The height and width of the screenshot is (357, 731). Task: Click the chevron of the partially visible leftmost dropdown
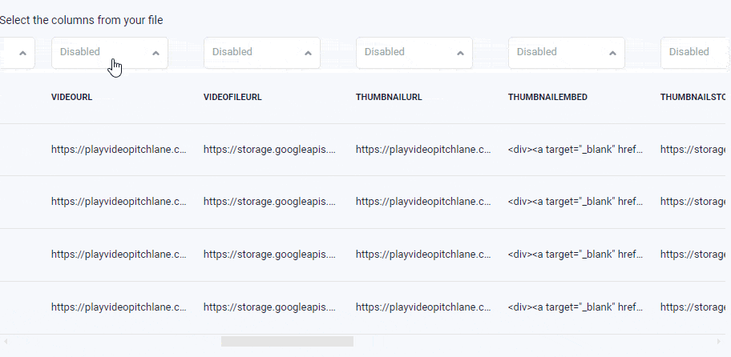click(22, 53)
